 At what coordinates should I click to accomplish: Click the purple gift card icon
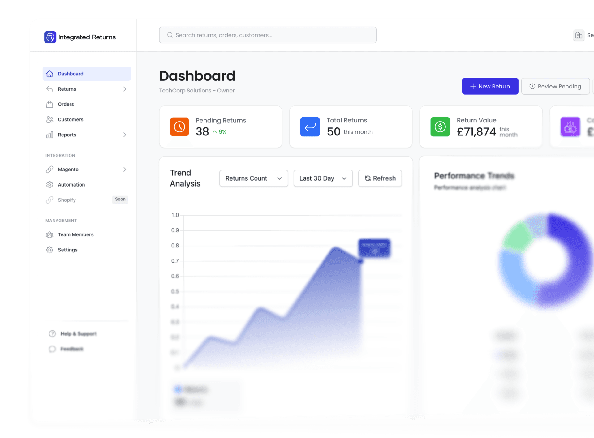[570, 127]
